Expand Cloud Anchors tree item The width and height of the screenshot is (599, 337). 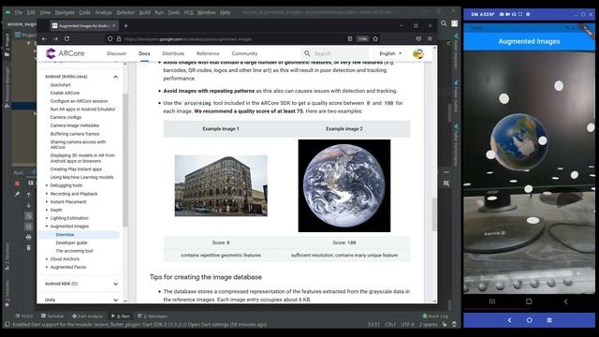[x=47, y=259]
